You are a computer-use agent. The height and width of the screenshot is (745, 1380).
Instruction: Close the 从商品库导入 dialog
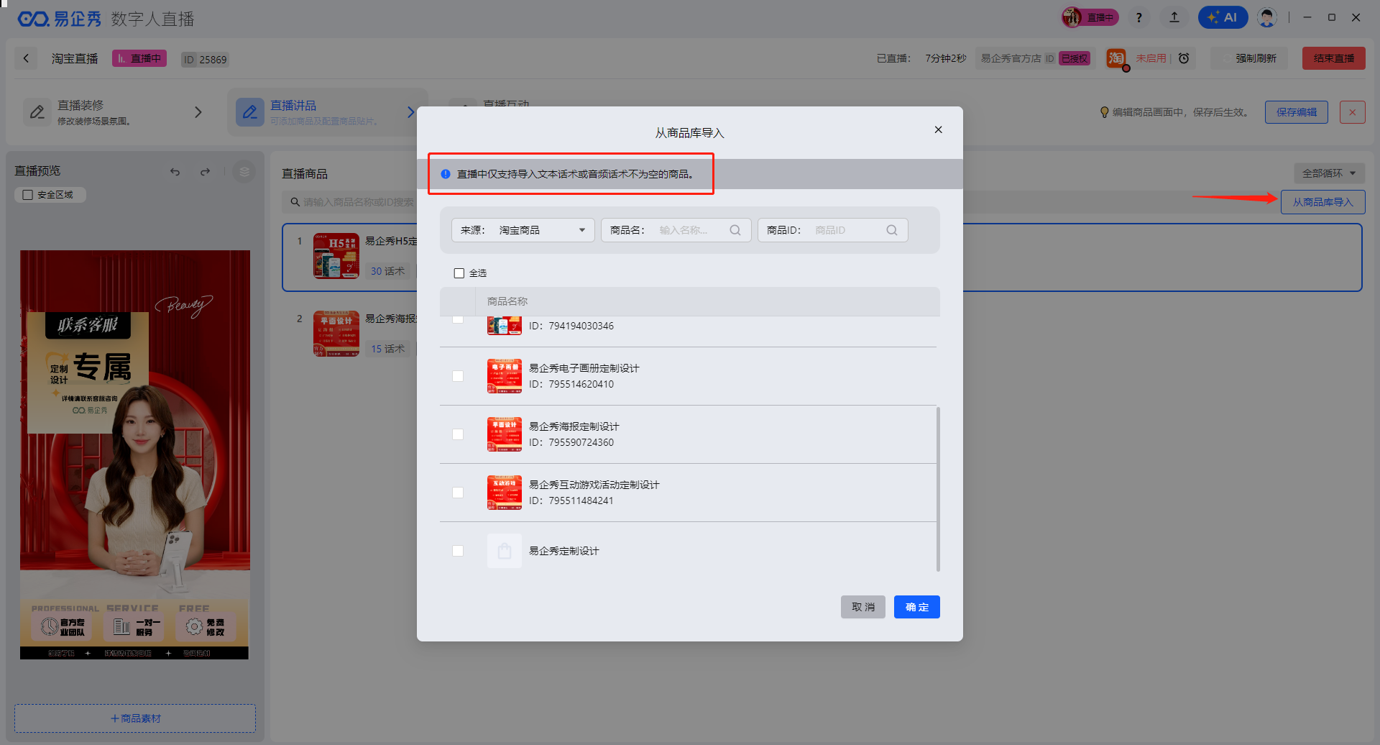(938, 129)
